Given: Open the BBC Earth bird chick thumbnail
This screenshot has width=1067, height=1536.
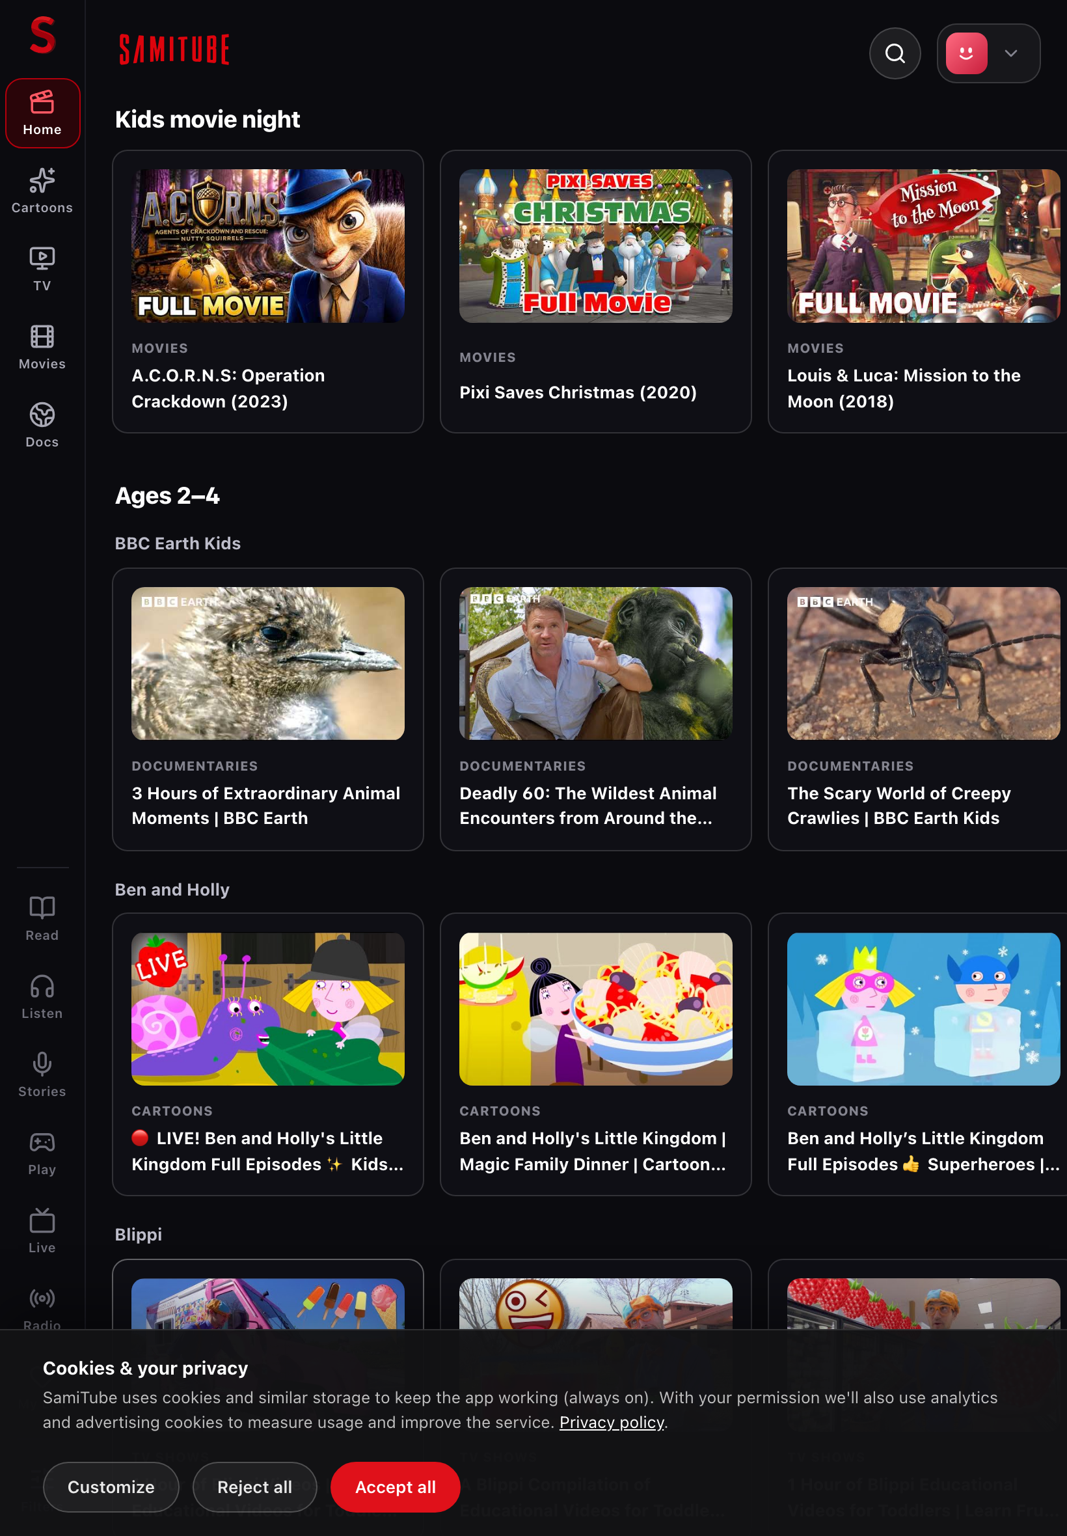Looking at the screenshot, I should (x=268, y=663).
